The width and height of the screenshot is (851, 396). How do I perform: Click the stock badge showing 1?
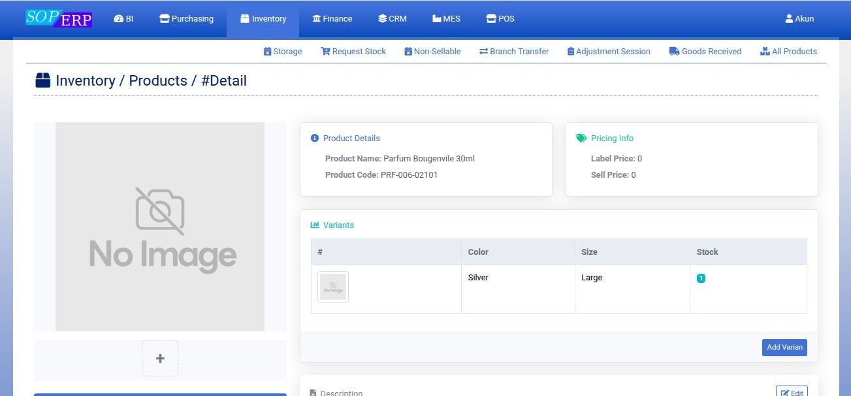pyautogui.click(x=701, y=278)
